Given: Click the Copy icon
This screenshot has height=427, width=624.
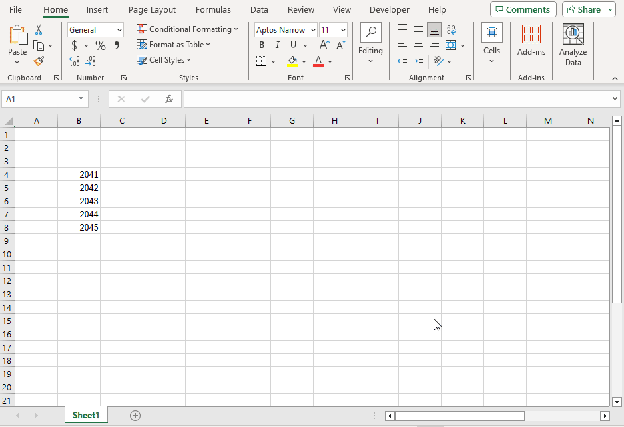Looking at the screenshot, I should pos(39,45).
